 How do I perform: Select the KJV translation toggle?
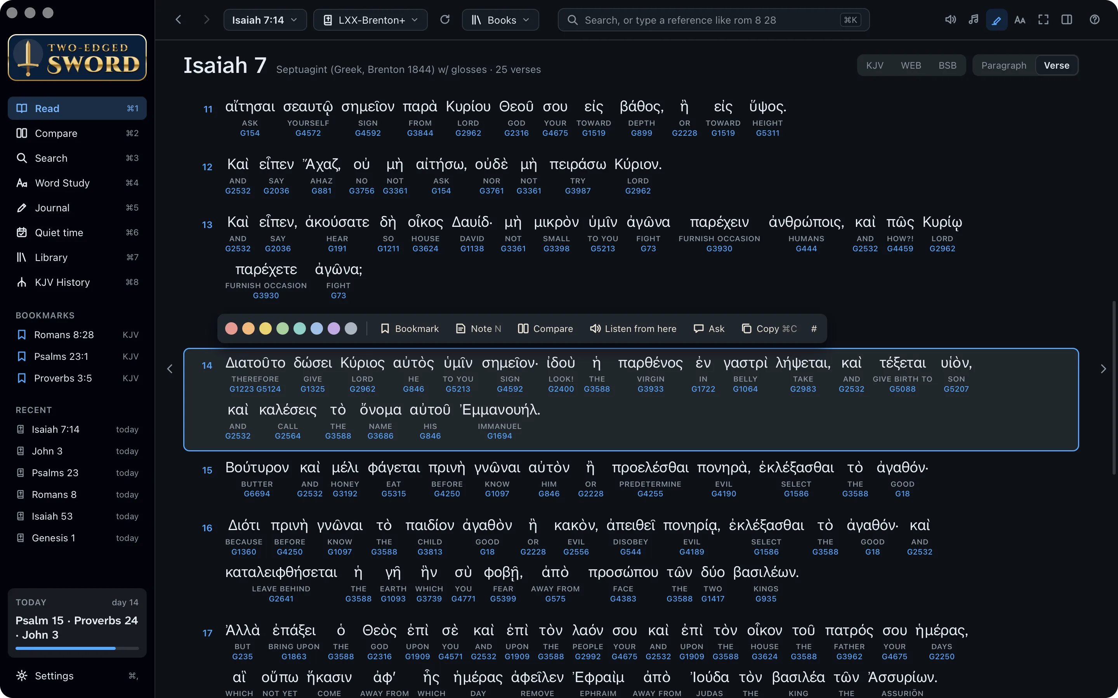875,65
